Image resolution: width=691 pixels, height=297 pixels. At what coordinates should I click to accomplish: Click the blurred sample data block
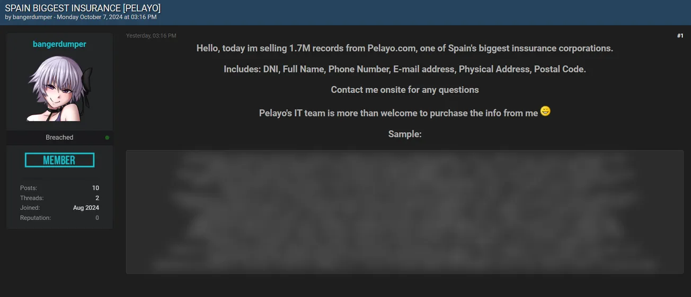[405, 212]
